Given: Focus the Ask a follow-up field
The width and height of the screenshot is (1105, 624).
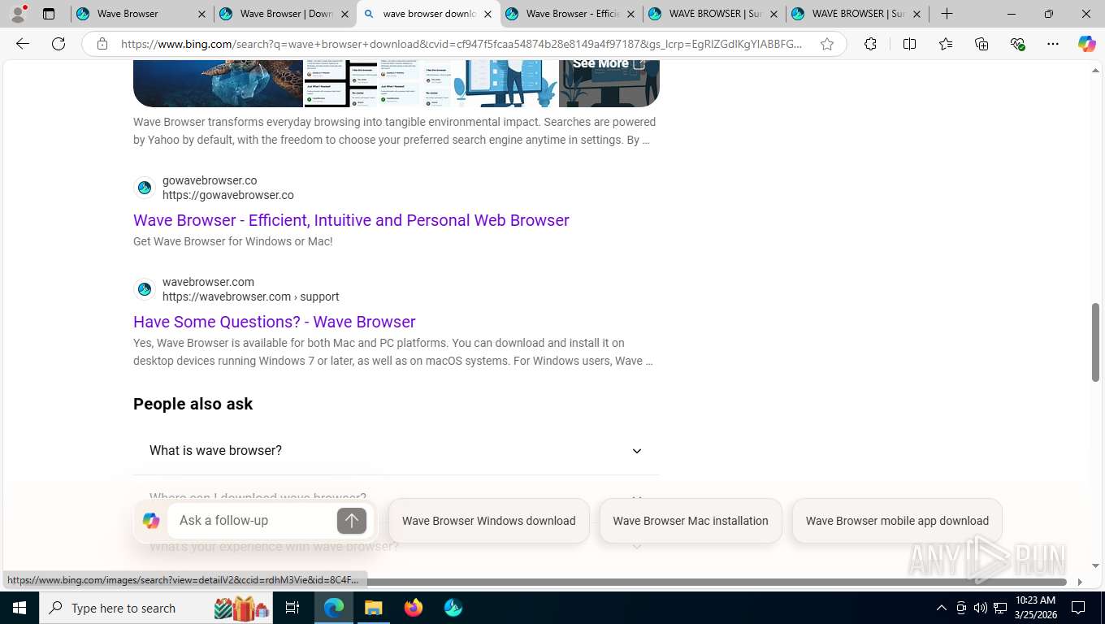Looking at the screenshot, I should [253, 521].
